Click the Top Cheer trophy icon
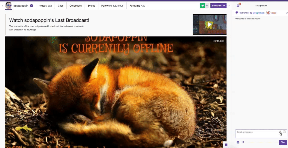 tap(237, 13)
